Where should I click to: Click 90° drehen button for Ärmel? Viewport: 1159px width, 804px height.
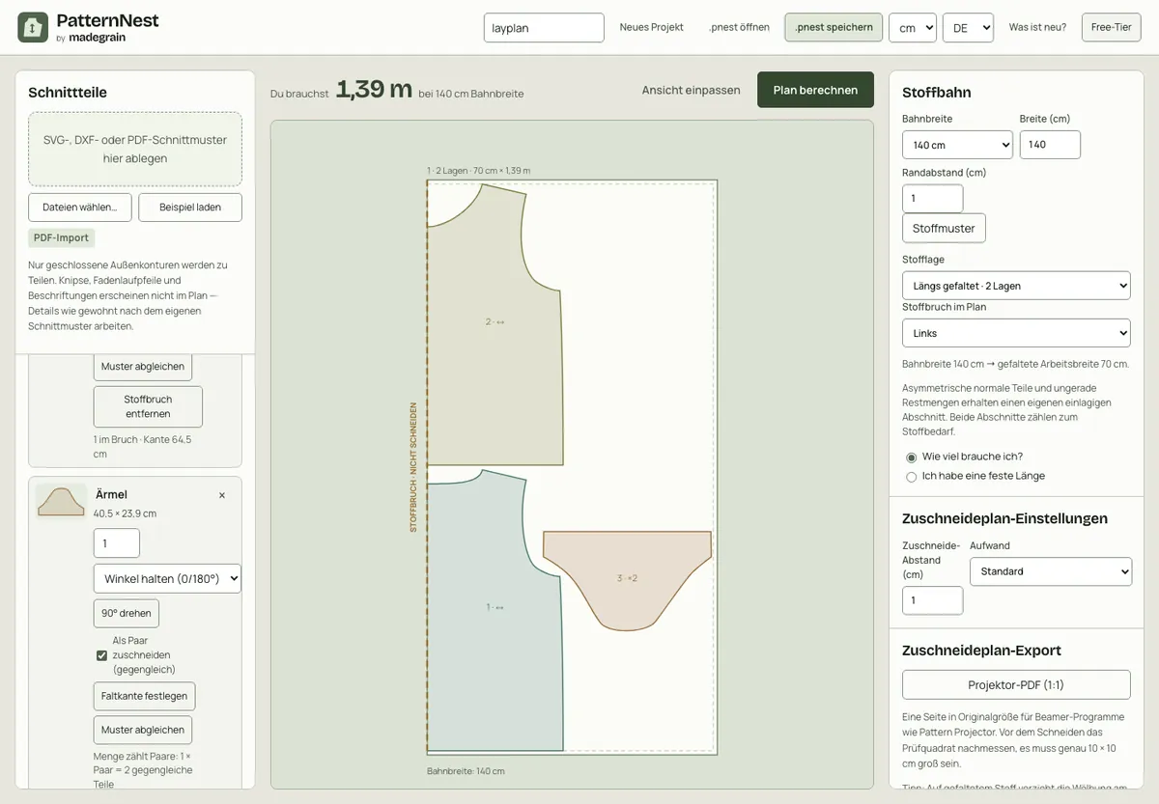click(127, 613)
